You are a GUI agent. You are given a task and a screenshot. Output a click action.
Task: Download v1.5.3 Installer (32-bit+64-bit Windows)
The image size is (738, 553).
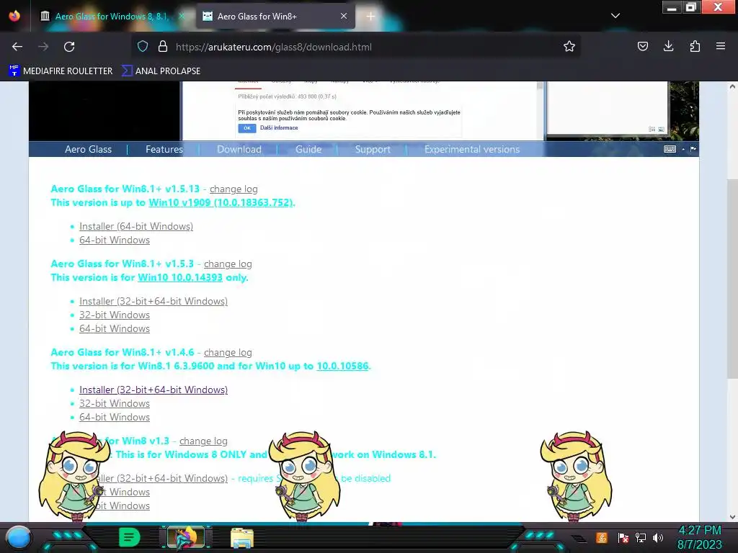154,301
